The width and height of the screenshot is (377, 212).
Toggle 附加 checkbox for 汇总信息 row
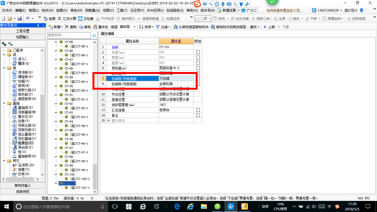pyautogui.click(x=198, y=110)
